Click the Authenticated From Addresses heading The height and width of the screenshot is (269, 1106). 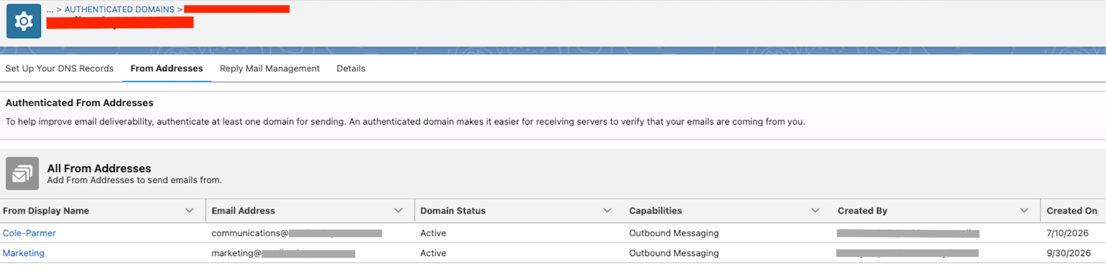[x=79, y=102]
